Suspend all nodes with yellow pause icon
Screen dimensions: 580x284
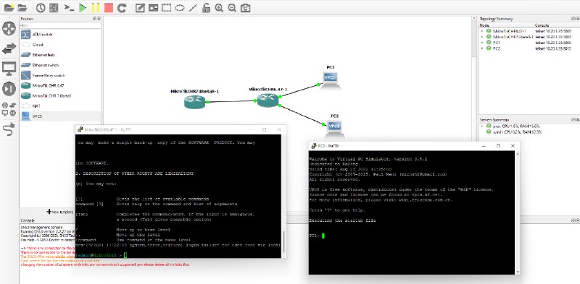click(x=96, y=7)
